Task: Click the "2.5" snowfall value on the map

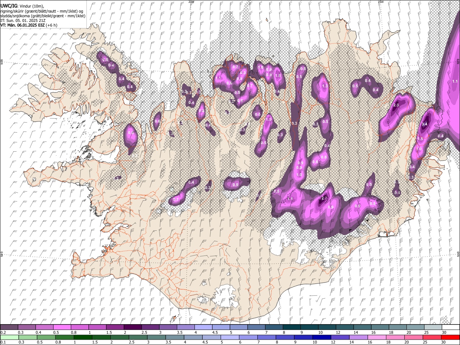Action: 396,105
